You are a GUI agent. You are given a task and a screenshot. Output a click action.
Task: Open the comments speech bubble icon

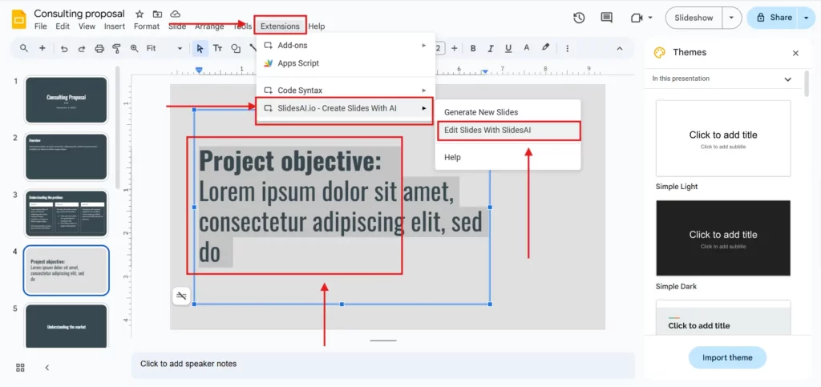pos(606,18)
